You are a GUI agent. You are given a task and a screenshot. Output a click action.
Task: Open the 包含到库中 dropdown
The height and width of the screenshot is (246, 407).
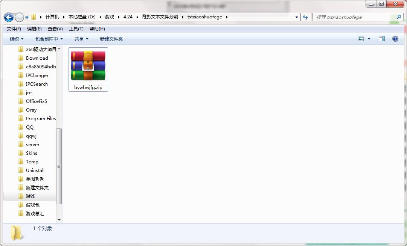[x=49, y=39]
